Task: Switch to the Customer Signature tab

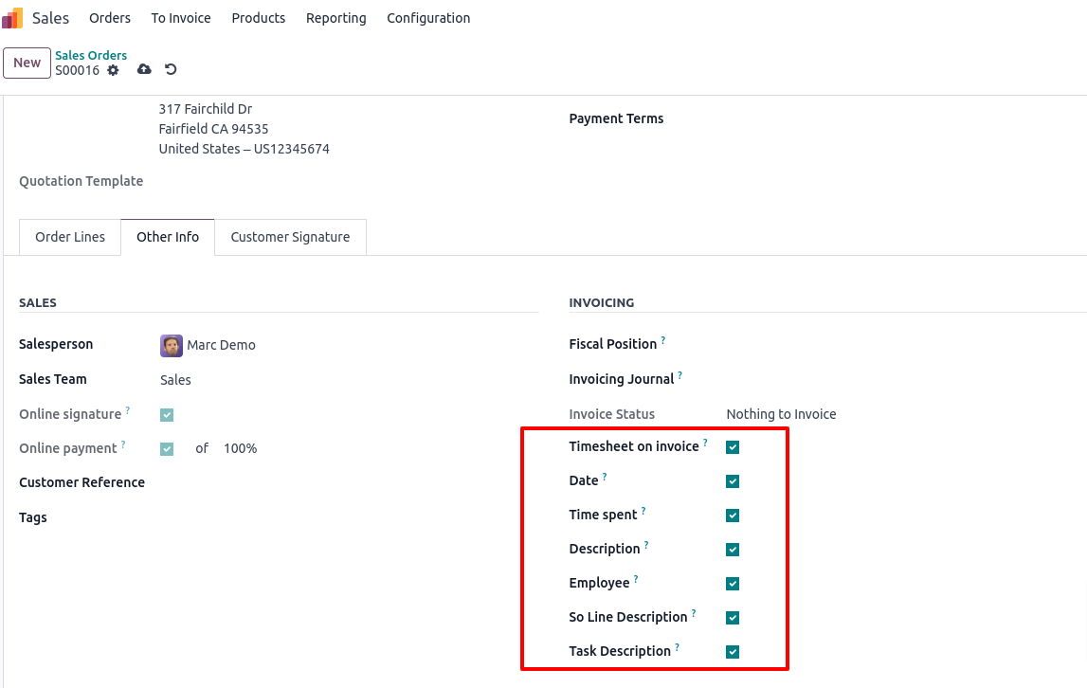Action: click(290, 237)
